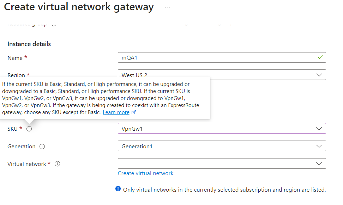Open the ellipsis menu beside the page title
The image size is (343, 205).
(168, 7)
